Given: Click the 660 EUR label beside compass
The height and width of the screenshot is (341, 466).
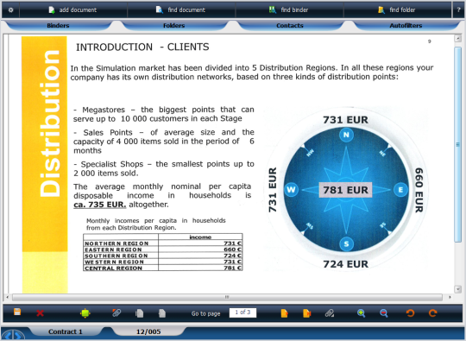Looking at the screenshot, I should click(419, 190).
